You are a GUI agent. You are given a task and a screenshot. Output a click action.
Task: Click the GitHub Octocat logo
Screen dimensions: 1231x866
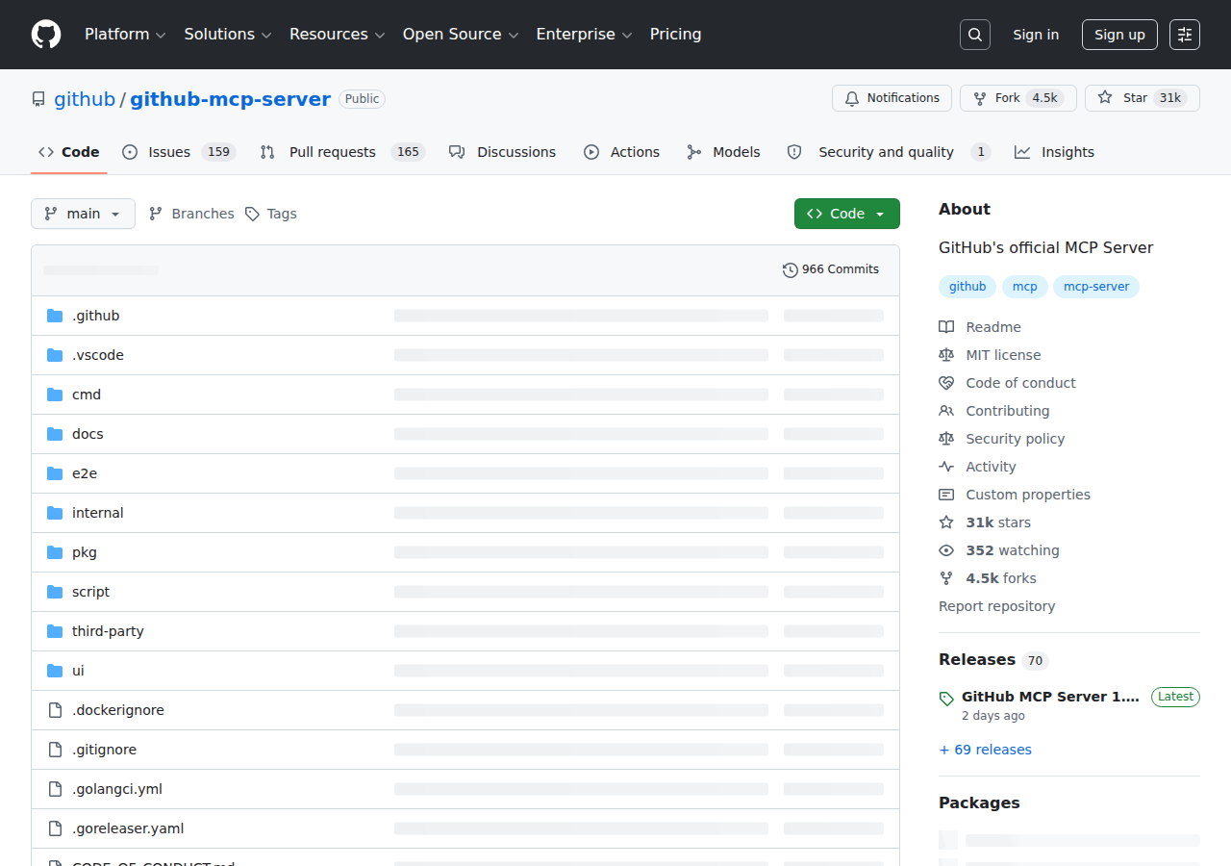[46, 35]
